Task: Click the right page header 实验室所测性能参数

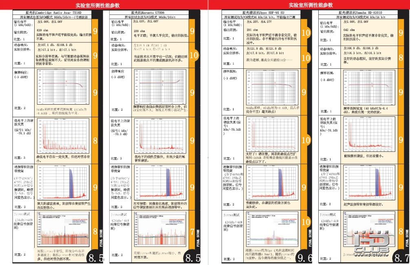Action: pyautogui.click(x=311, y=5)
